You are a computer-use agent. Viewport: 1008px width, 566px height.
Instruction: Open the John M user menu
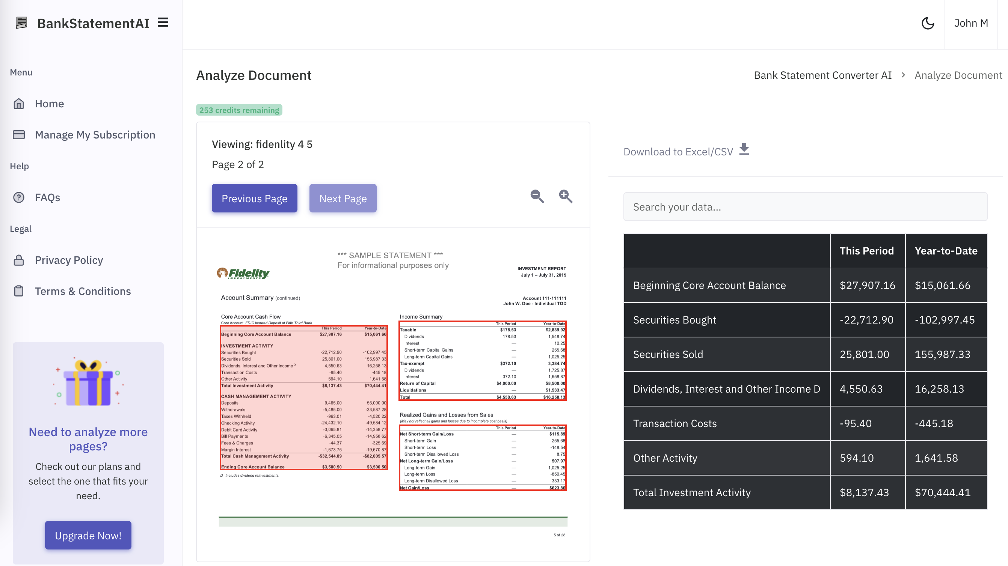pos(971,24)
